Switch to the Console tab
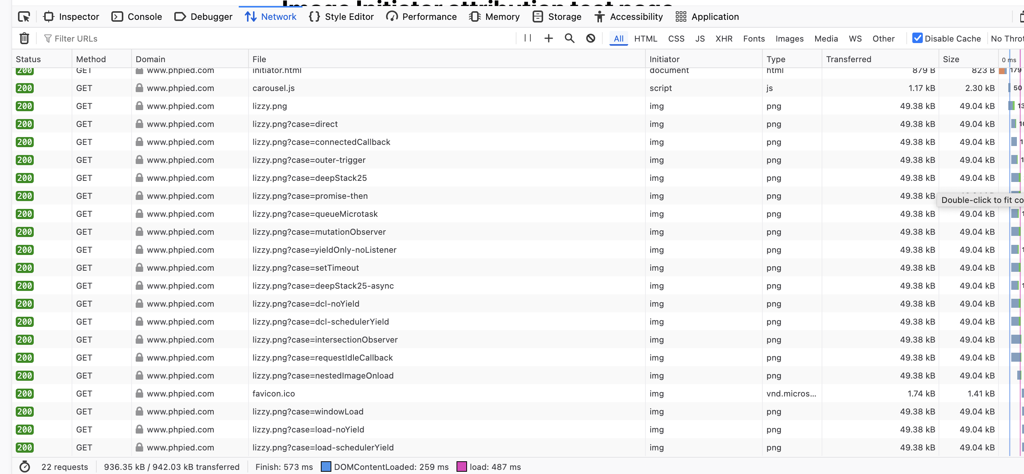Image resolution: width=1024 pixels, height=474 pixels. [x=137, y=17]
